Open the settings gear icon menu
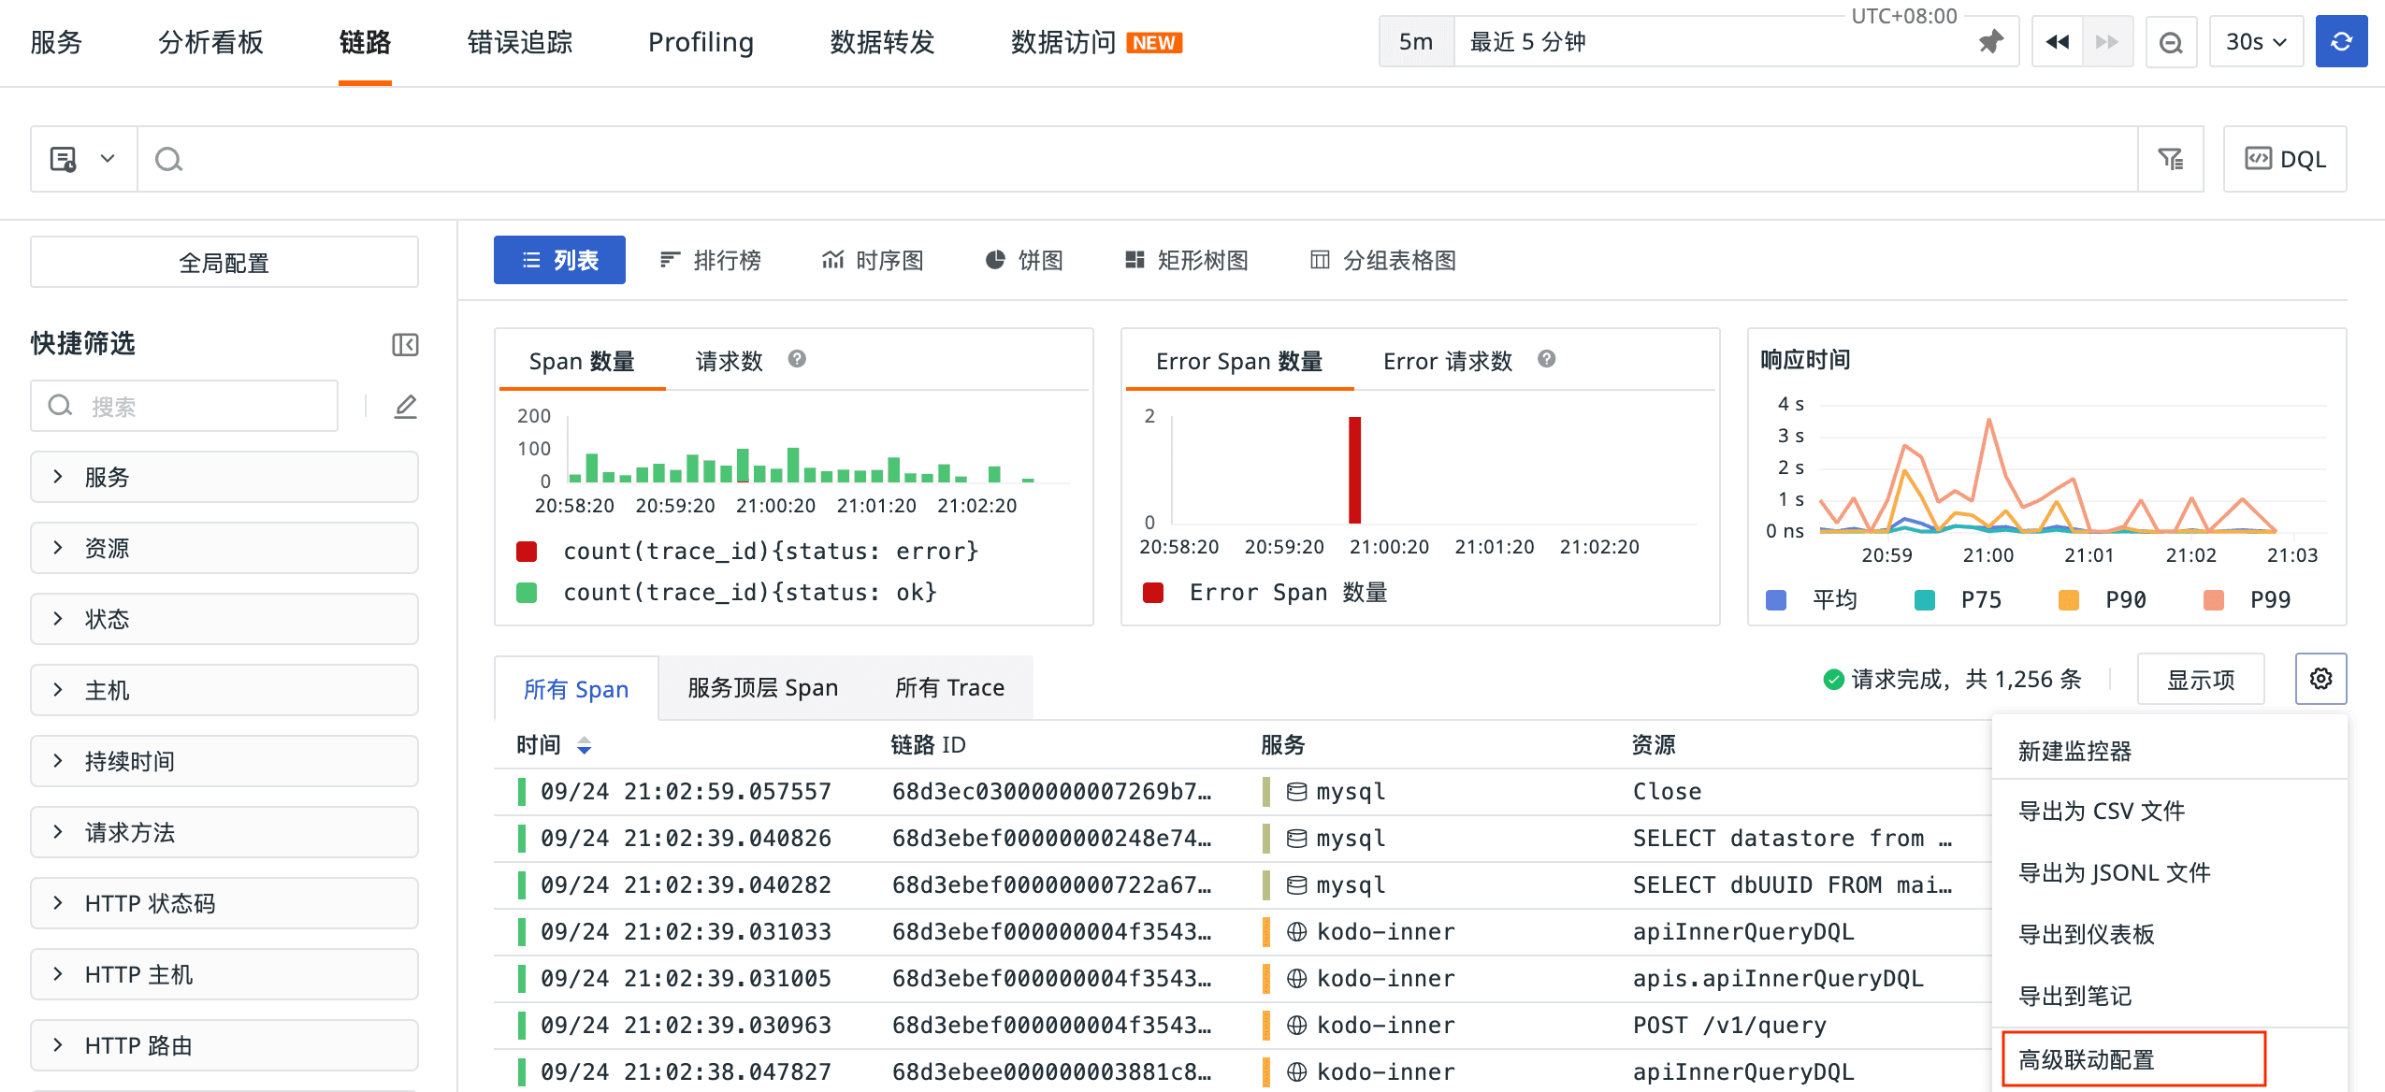 [x=2320, y=679]
